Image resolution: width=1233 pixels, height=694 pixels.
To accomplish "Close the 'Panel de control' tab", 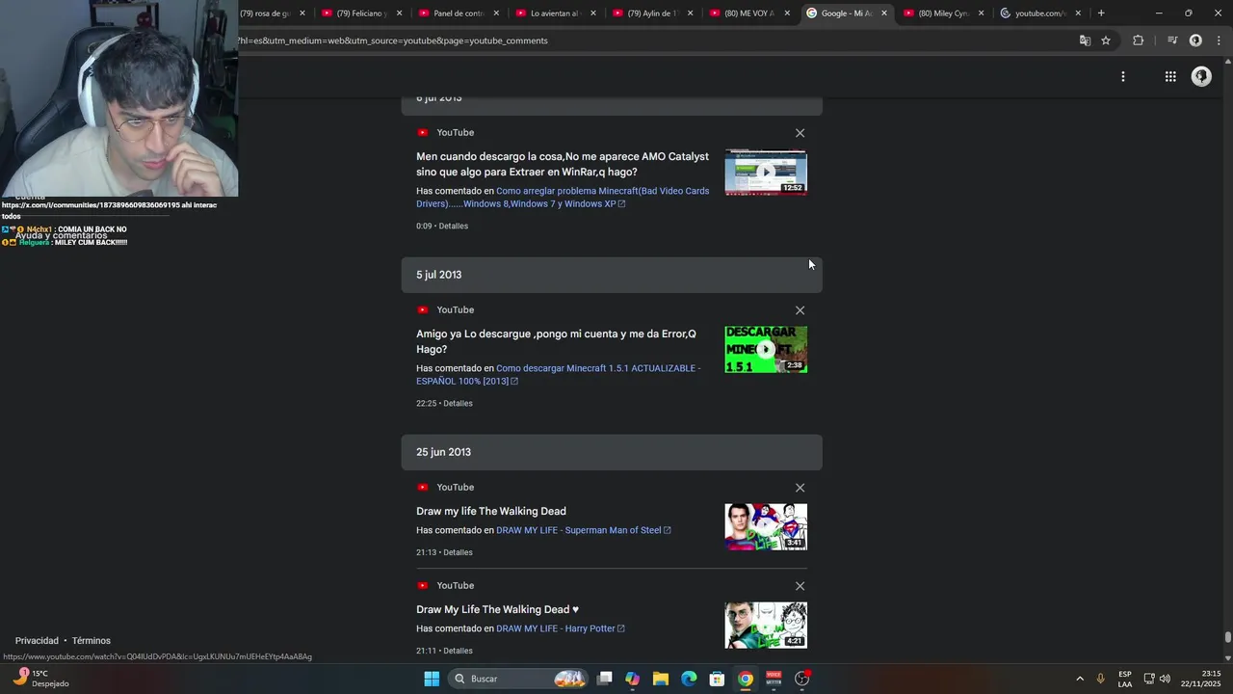I will pyautogui.click(x=496, y=13).
